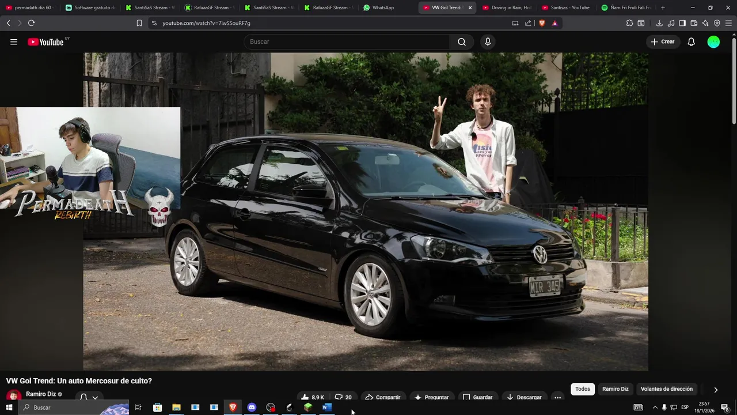Open browser downloads icon
The width and height of the screenshot is (737, 415).
tap(659, 23)
